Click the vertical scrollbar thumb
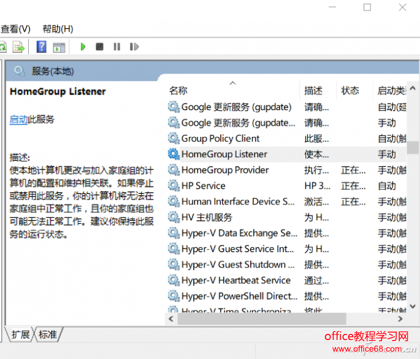Image resolution: width=420 pixels, height=359 pixels. (x=413, y=147)
